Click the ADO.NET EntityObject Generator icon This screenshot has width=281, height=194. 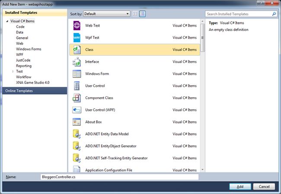click(77, 146)
